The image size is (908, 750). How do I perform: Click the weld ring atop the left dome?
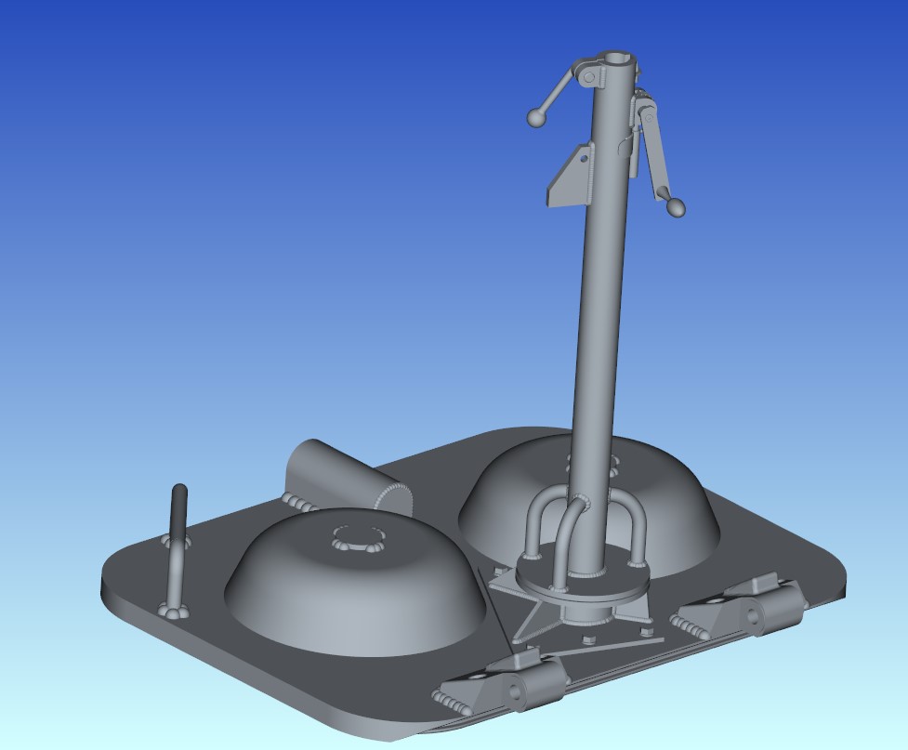(x=358, y=540)
